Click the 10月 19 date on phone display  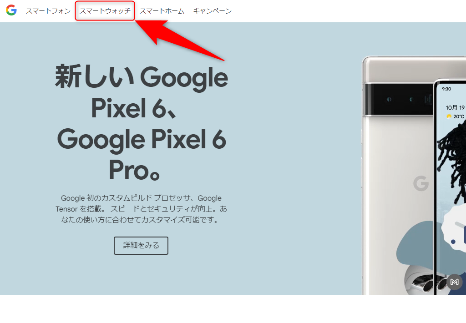tap(455, 107)
